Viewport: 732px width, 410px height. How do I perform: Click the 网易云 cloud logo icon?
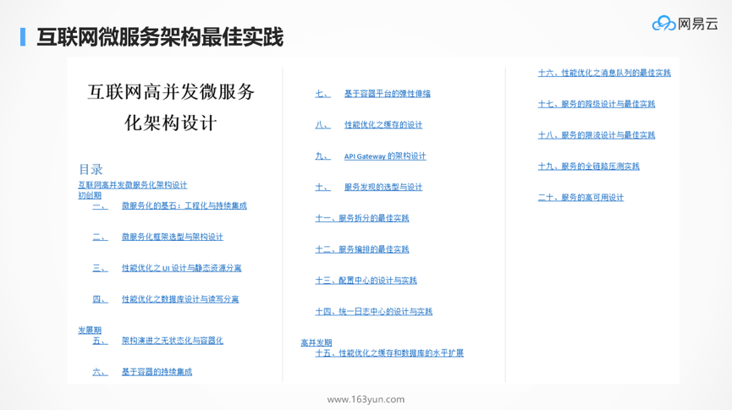[663, 23]
